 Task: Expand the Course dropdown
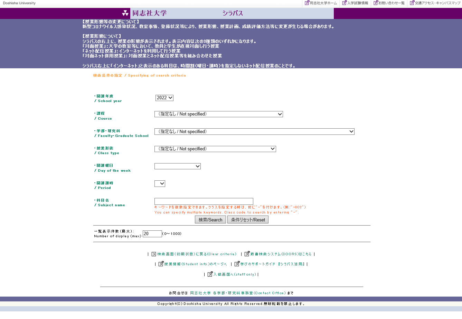[x=219, y=114]
